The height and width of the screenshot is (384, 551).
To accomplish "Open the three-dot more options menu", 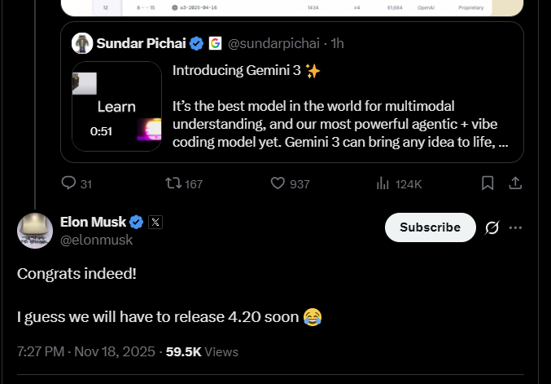I will click(x=515, y=227).
